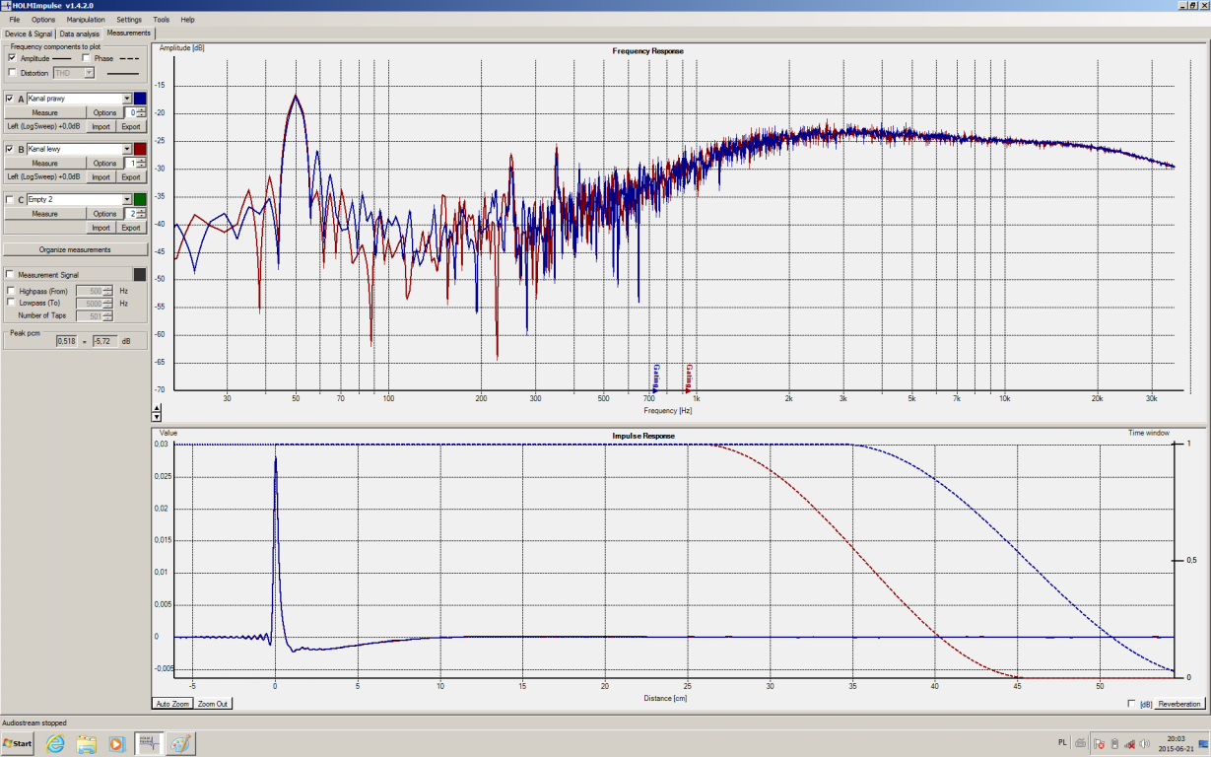Export measurement A data
This screenshot has width=1211, height=757.
(131, 126)
